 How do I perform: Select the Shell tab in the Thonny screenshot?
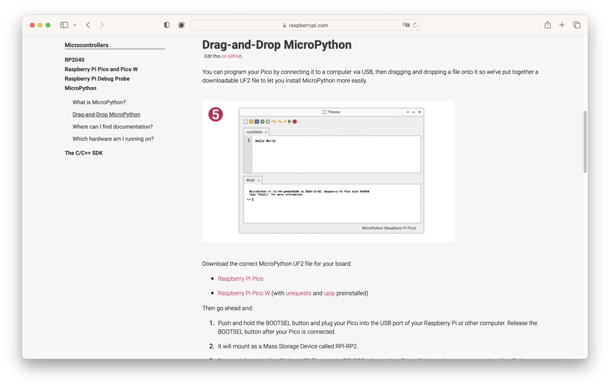[x=250, y=180]
